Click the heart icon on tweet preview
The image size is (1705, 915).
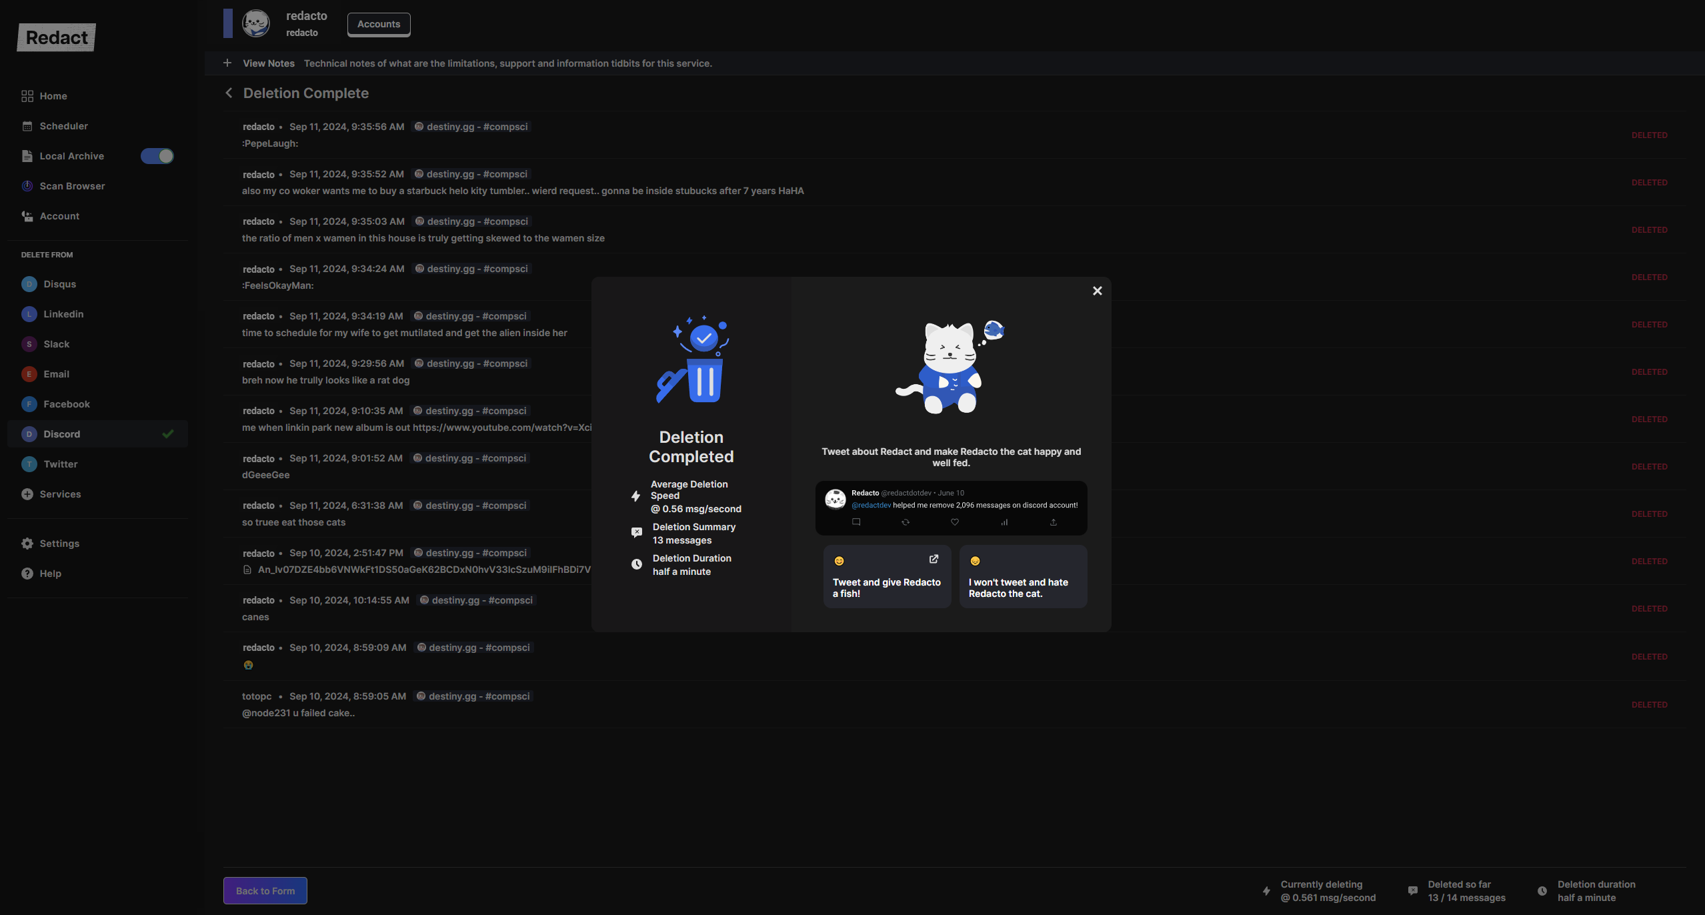[x=955, y=522]
